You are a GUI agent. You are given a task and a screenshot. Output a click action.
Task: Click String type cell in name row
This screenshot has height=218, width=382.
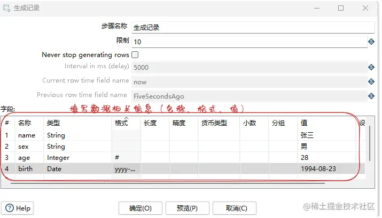click(x=77, y=135)
